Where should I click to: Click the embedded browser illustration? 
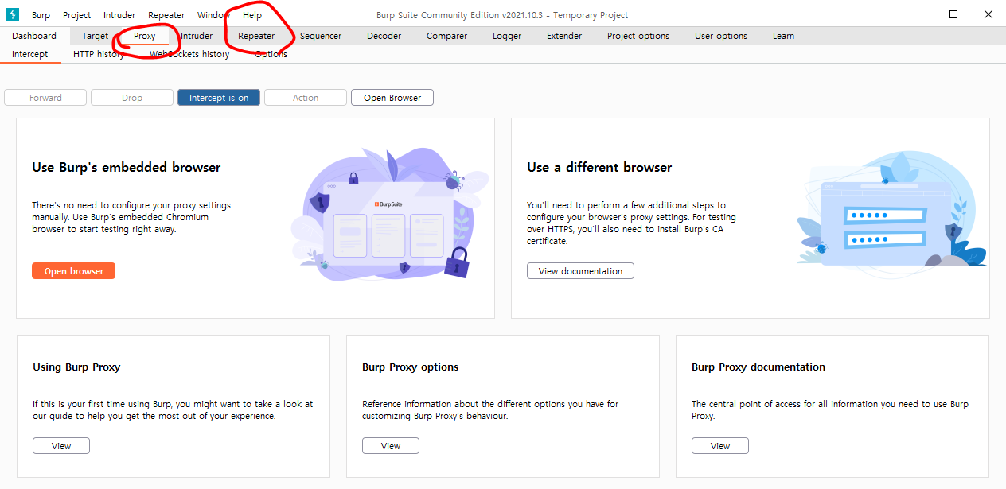coord(390,213)
